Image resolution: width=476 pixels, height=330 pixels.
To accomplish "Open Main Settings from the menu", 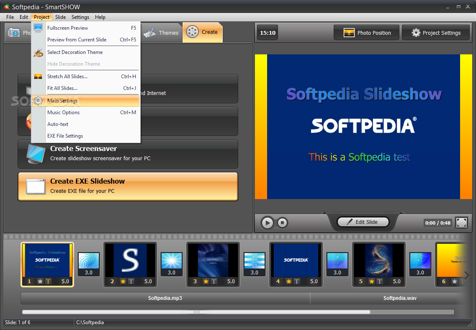I will (x=85, y=101).
